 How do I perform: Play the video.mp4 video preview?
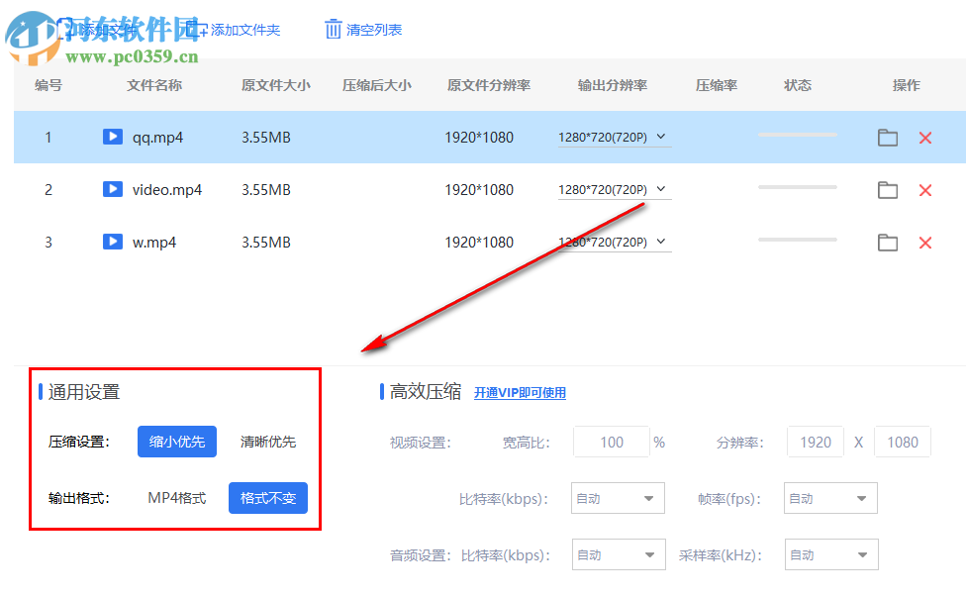(x=112, y=189)
